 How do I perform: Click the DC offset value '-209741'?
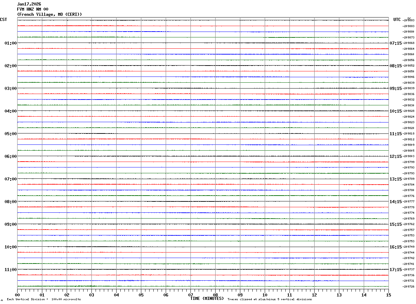point(409,264)
